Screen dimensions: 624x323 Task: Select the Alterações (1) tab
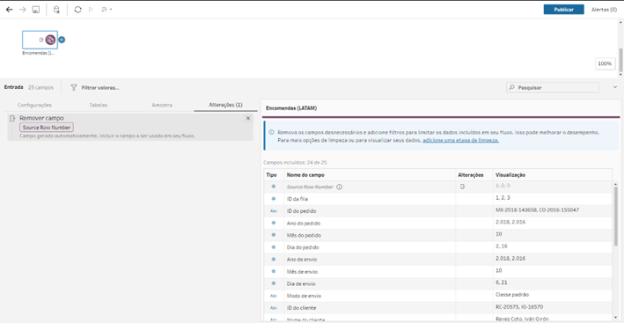click(x=225, y=105)
